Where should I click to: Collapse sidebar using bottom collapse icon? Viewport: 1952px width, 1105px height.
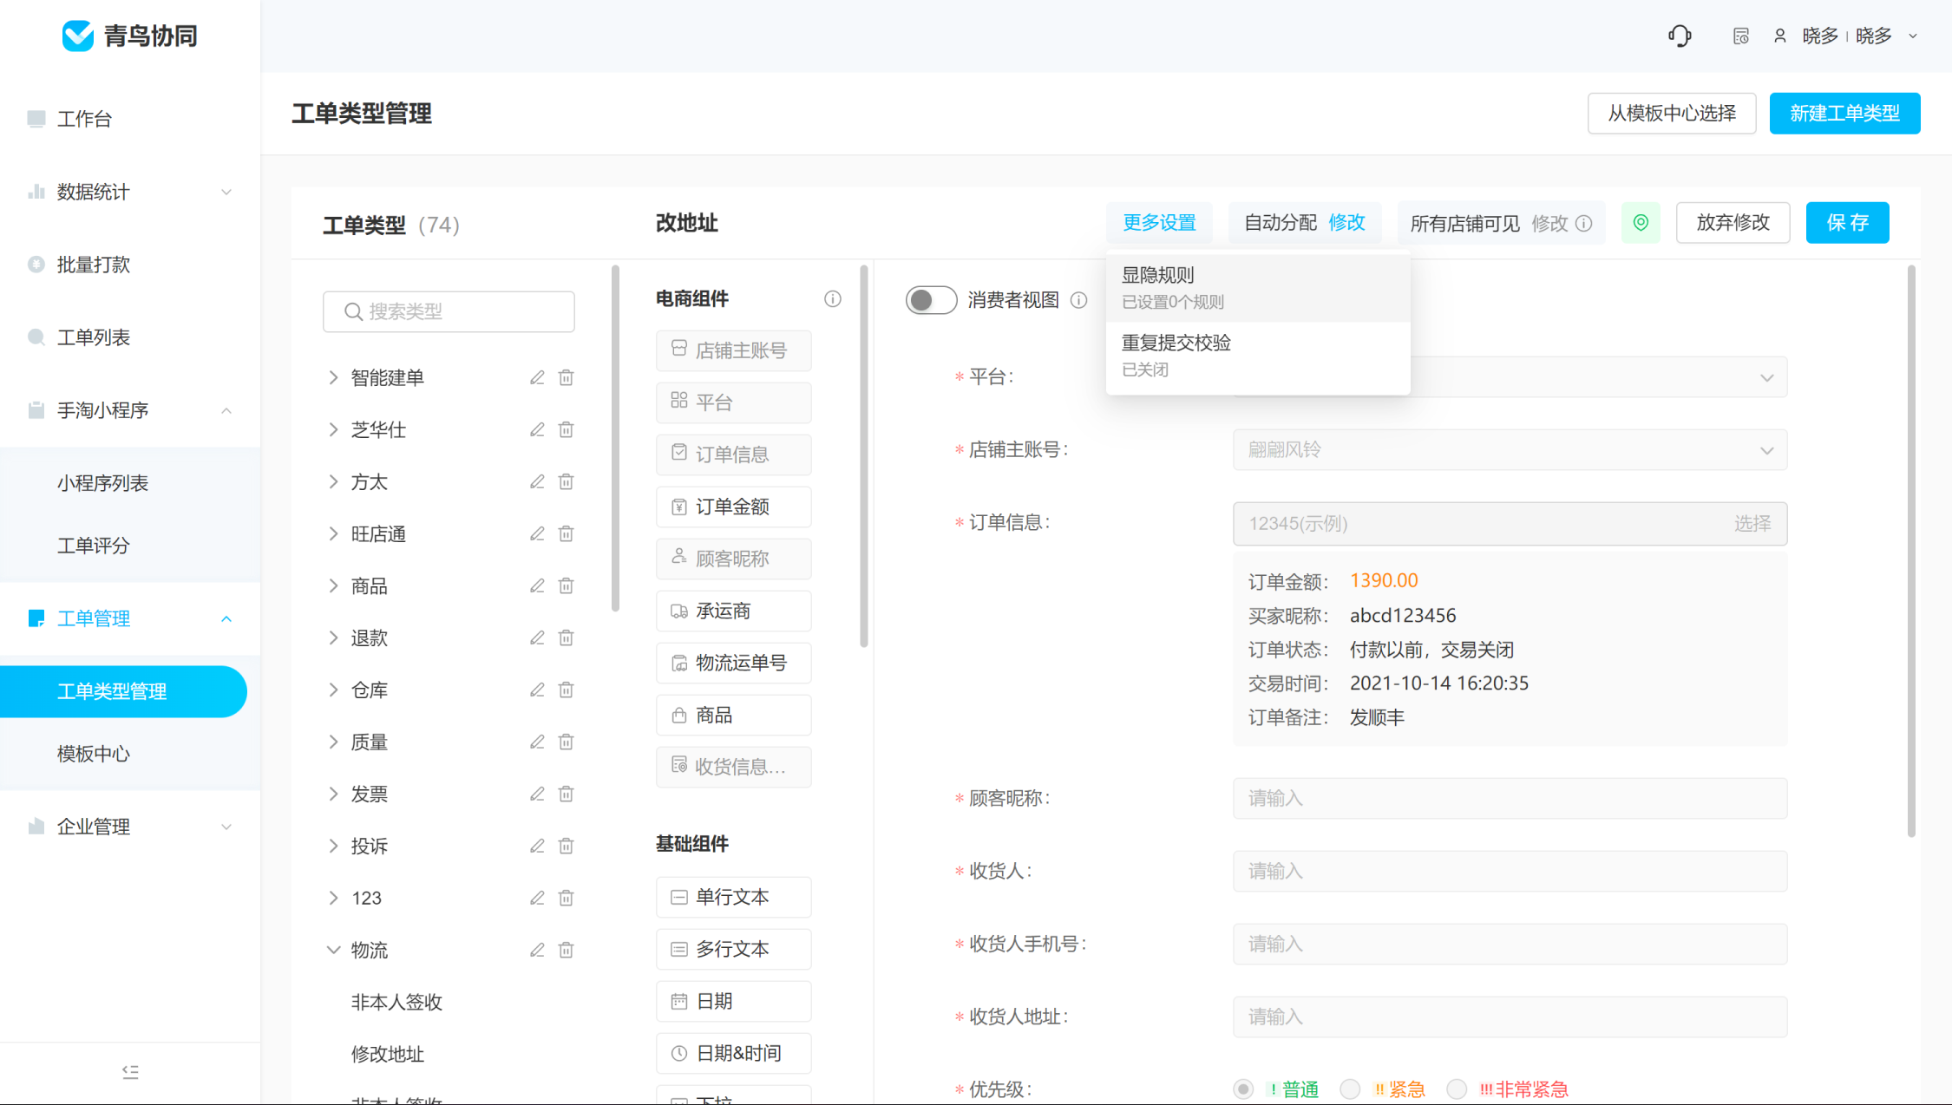click(x=130, y=1071)
